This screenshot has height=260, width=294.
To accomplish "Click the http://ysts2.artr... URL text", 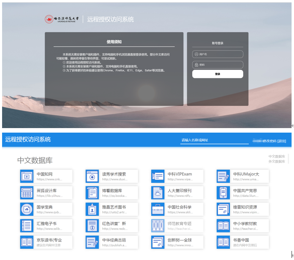I will [115, 212].
